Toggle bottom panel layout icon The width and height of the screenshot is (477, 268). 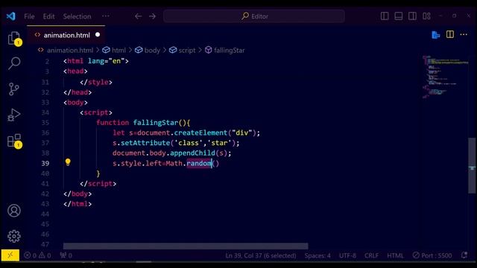click(399, 16)
